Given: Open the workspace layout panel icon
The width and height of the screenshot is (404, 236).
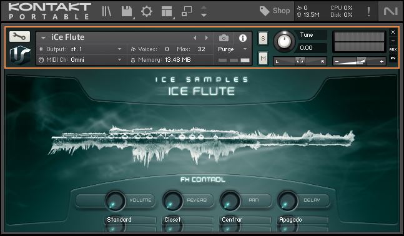Looking at the screenshot, I should 167,12.
